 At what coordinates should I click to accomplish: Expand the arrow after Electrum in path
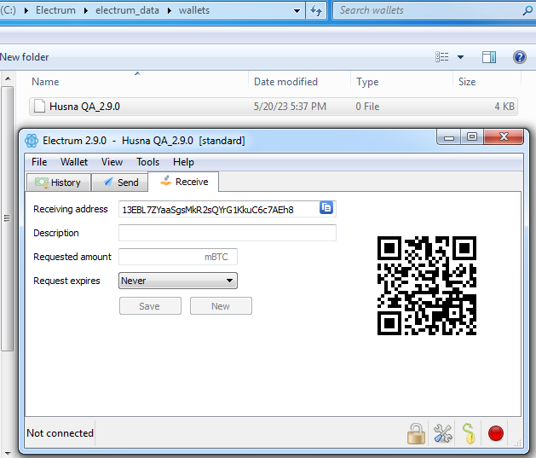86,10
